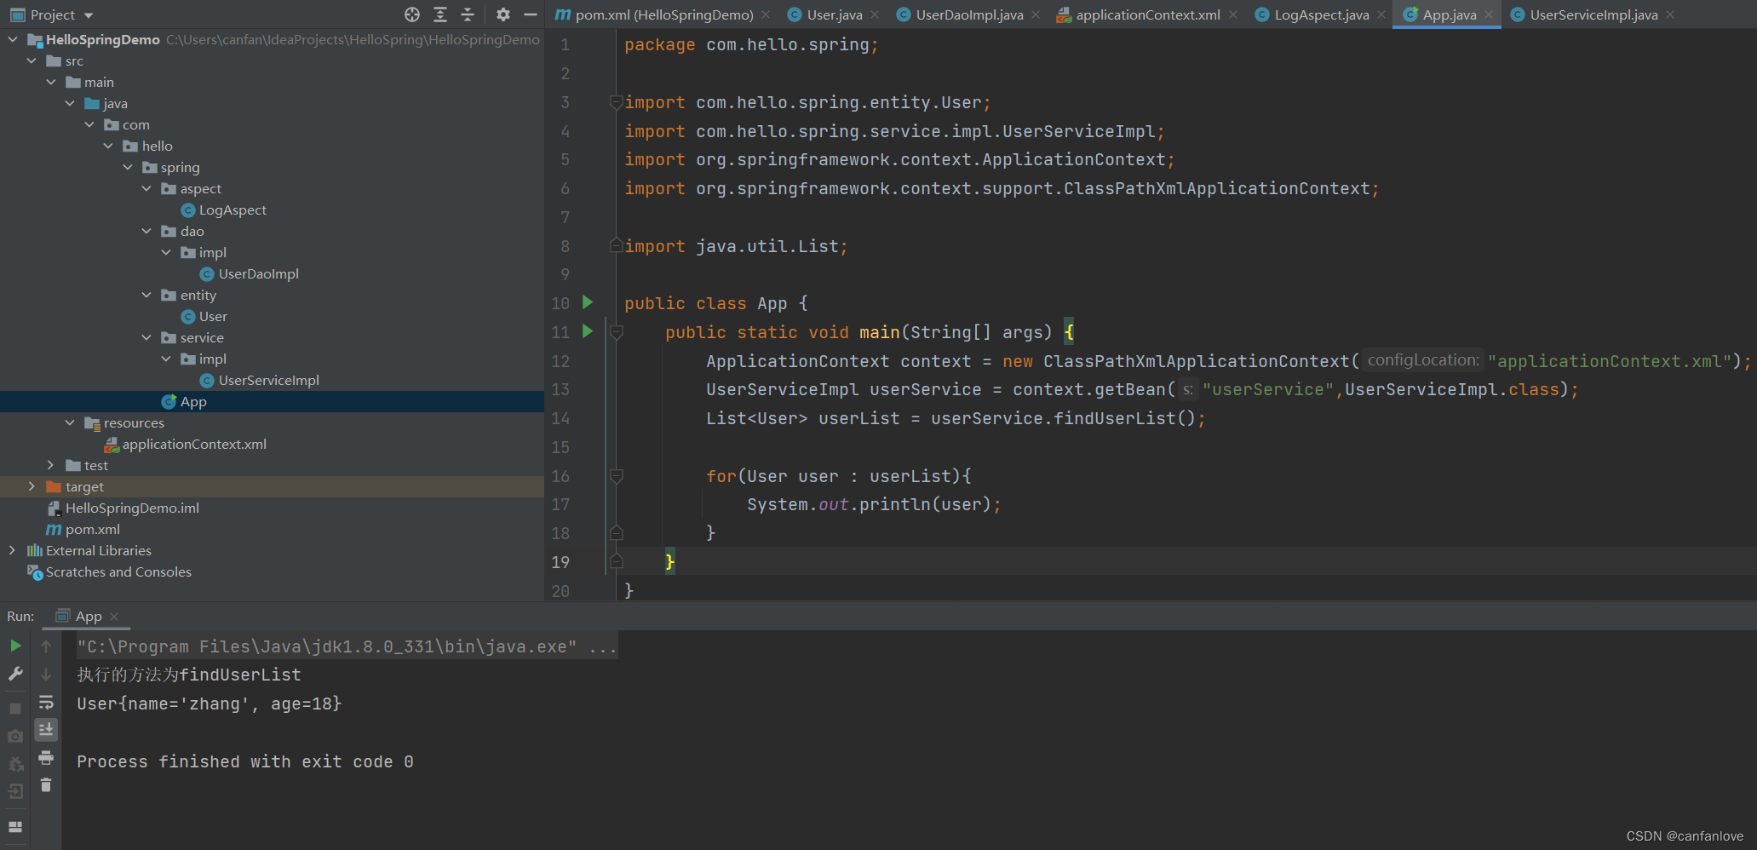
Task: Click the java.exe command line in console
Action: click(346, 646)
